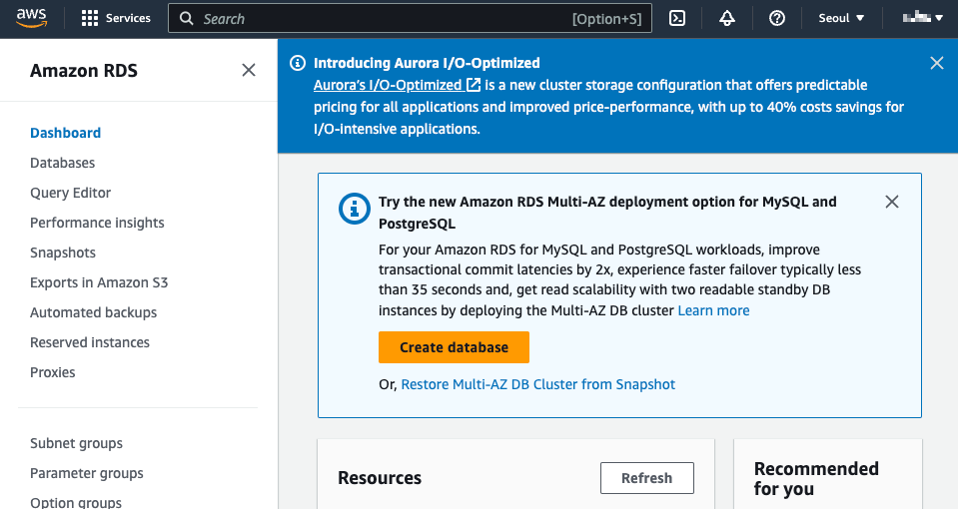
Task: Open Subnet groups
Action: point(76,443)
